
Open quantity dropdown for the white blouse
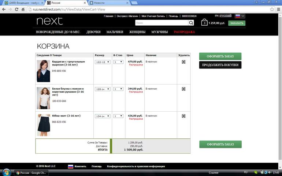pos(118,89)
